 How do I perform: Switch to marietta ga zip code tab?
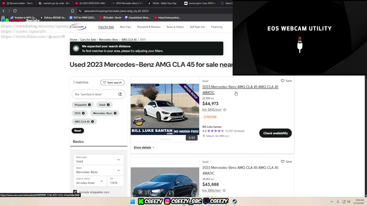pyautogui.click(x=54, y=3)
